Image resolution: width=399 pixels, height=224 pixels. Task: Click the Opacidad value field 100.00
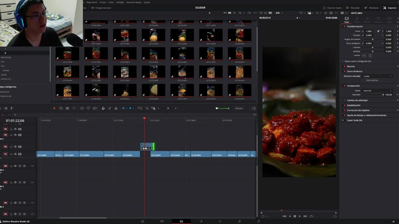pos(388,95)
